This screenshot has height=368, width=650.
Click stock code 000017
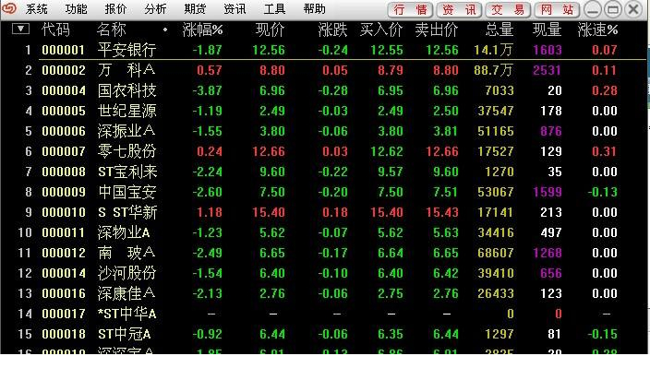click(64, 314)
